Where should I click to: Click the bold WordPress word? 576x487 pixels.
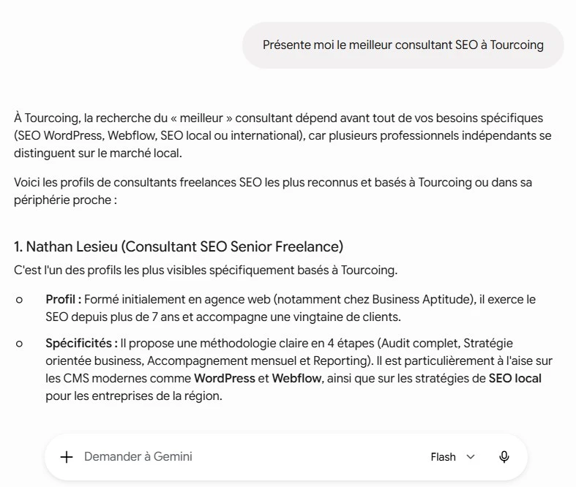[x=225, y=378]
